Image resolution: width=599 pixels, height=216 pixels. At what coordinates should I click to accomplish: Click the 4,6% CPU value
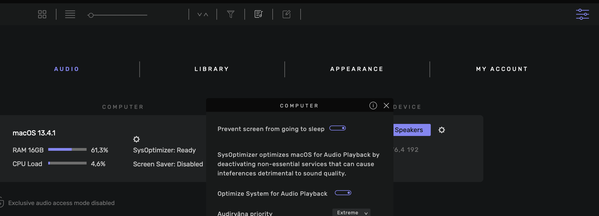click(x=98, y=164)
